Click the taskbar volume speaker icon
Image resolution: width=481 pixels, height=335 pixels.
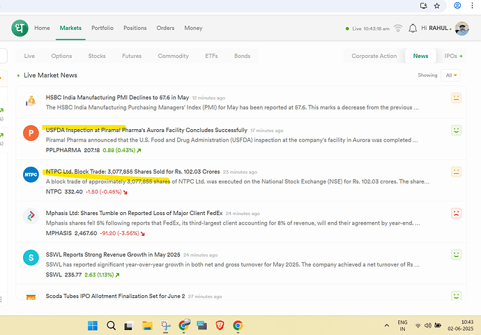tap(427, 325)
